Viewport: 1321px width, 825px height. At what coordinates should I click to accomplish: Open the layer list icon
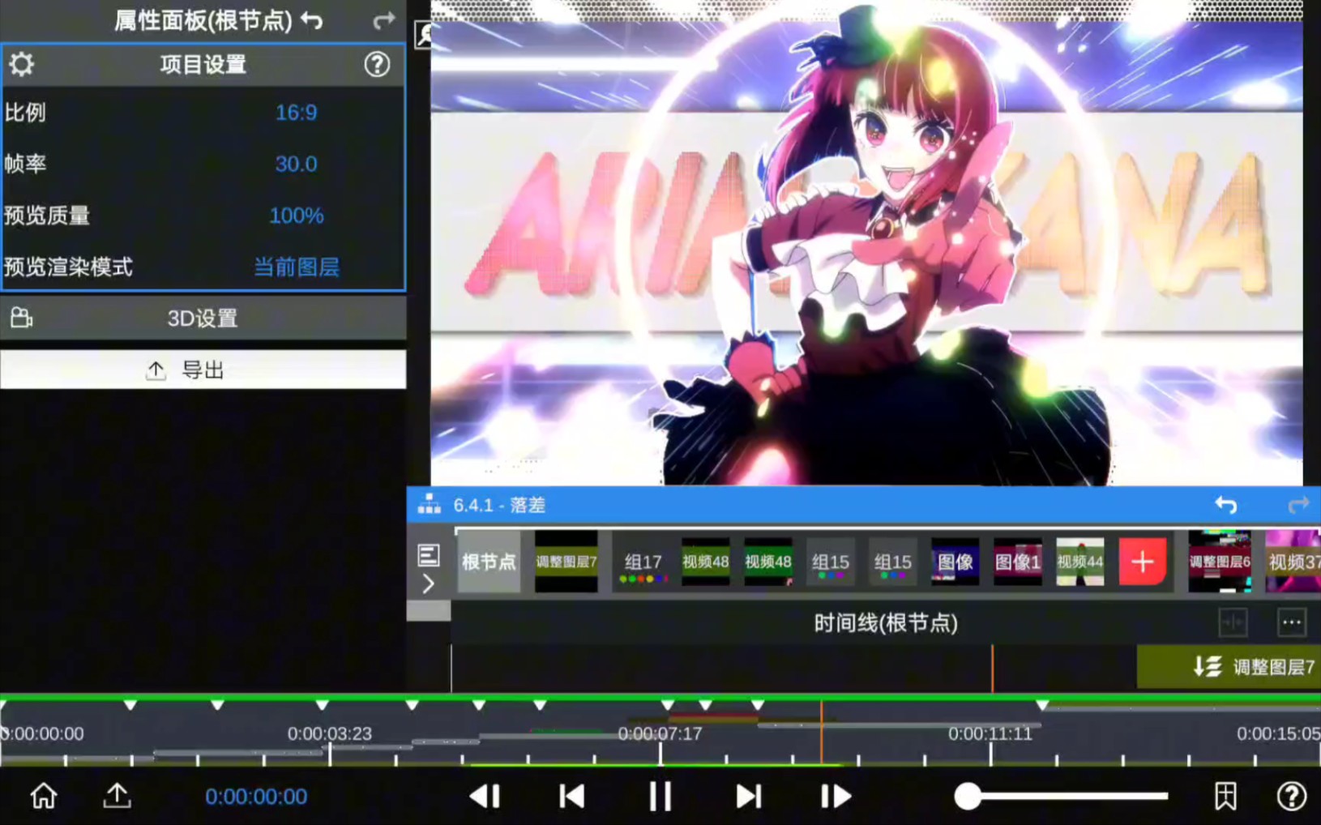[x=429, y=555]
